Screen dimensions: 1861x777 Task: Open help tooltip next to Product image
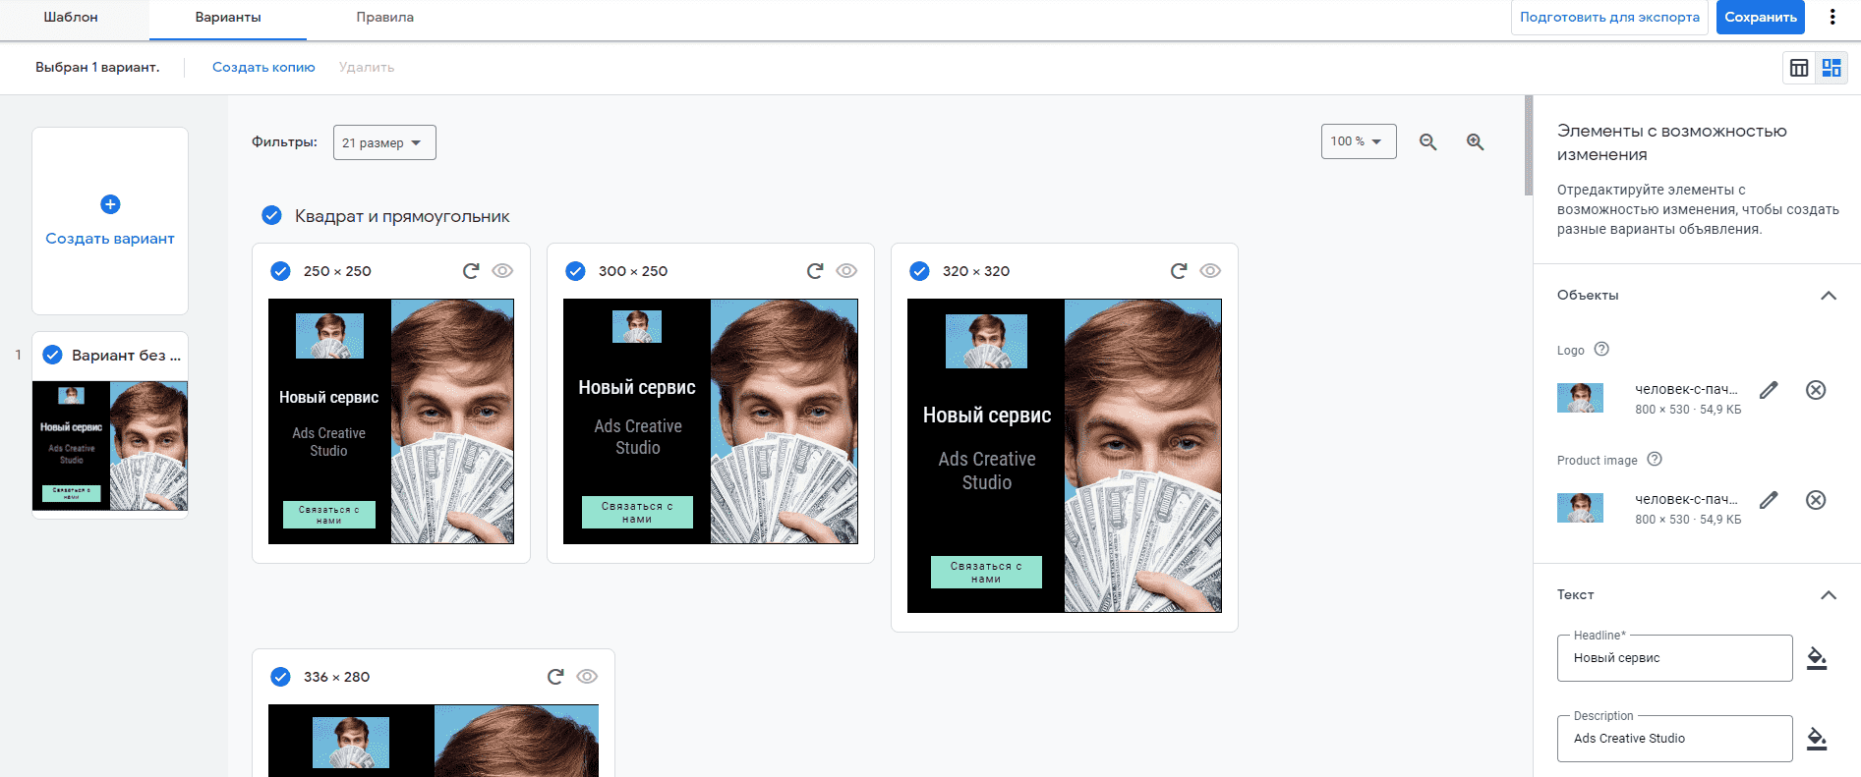(x=1655, y=459)
